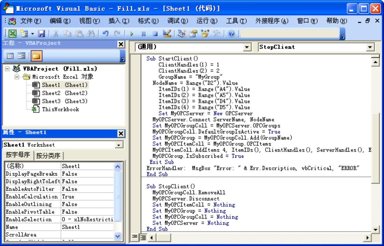
Task: Click the Redo toolbar icon
Action: 117,34
